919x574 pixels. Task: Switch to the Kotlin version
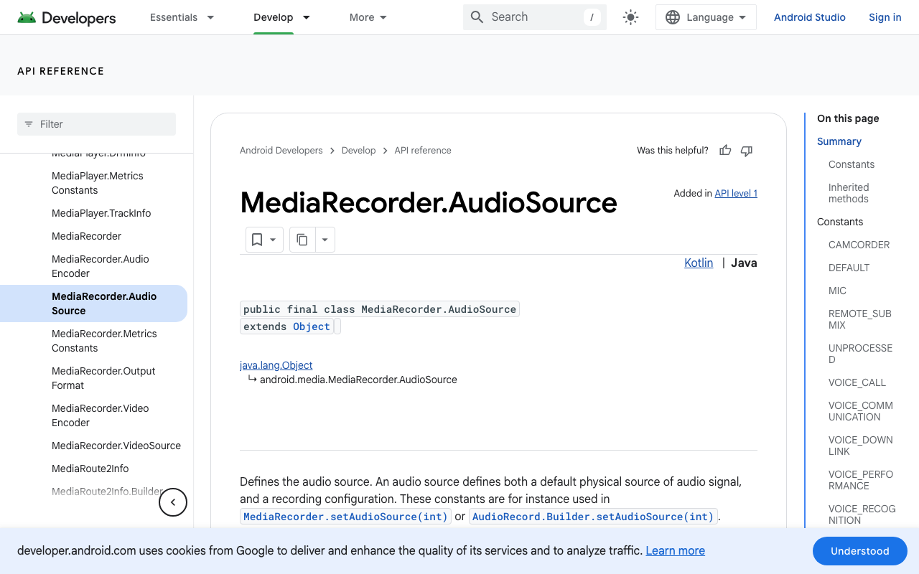pyautogui.click(x=699, y=263)
